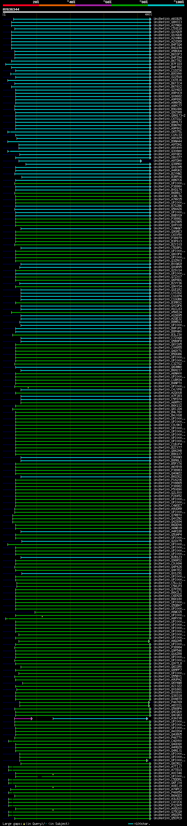
Task: Select hit label UniRef100_C9J9K3
Action: pyautogui.click(x=167, y=425)
